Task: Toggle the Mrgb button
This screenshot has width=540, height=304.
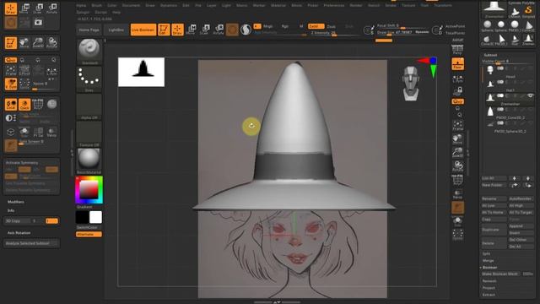Action: tap(268, 26)
